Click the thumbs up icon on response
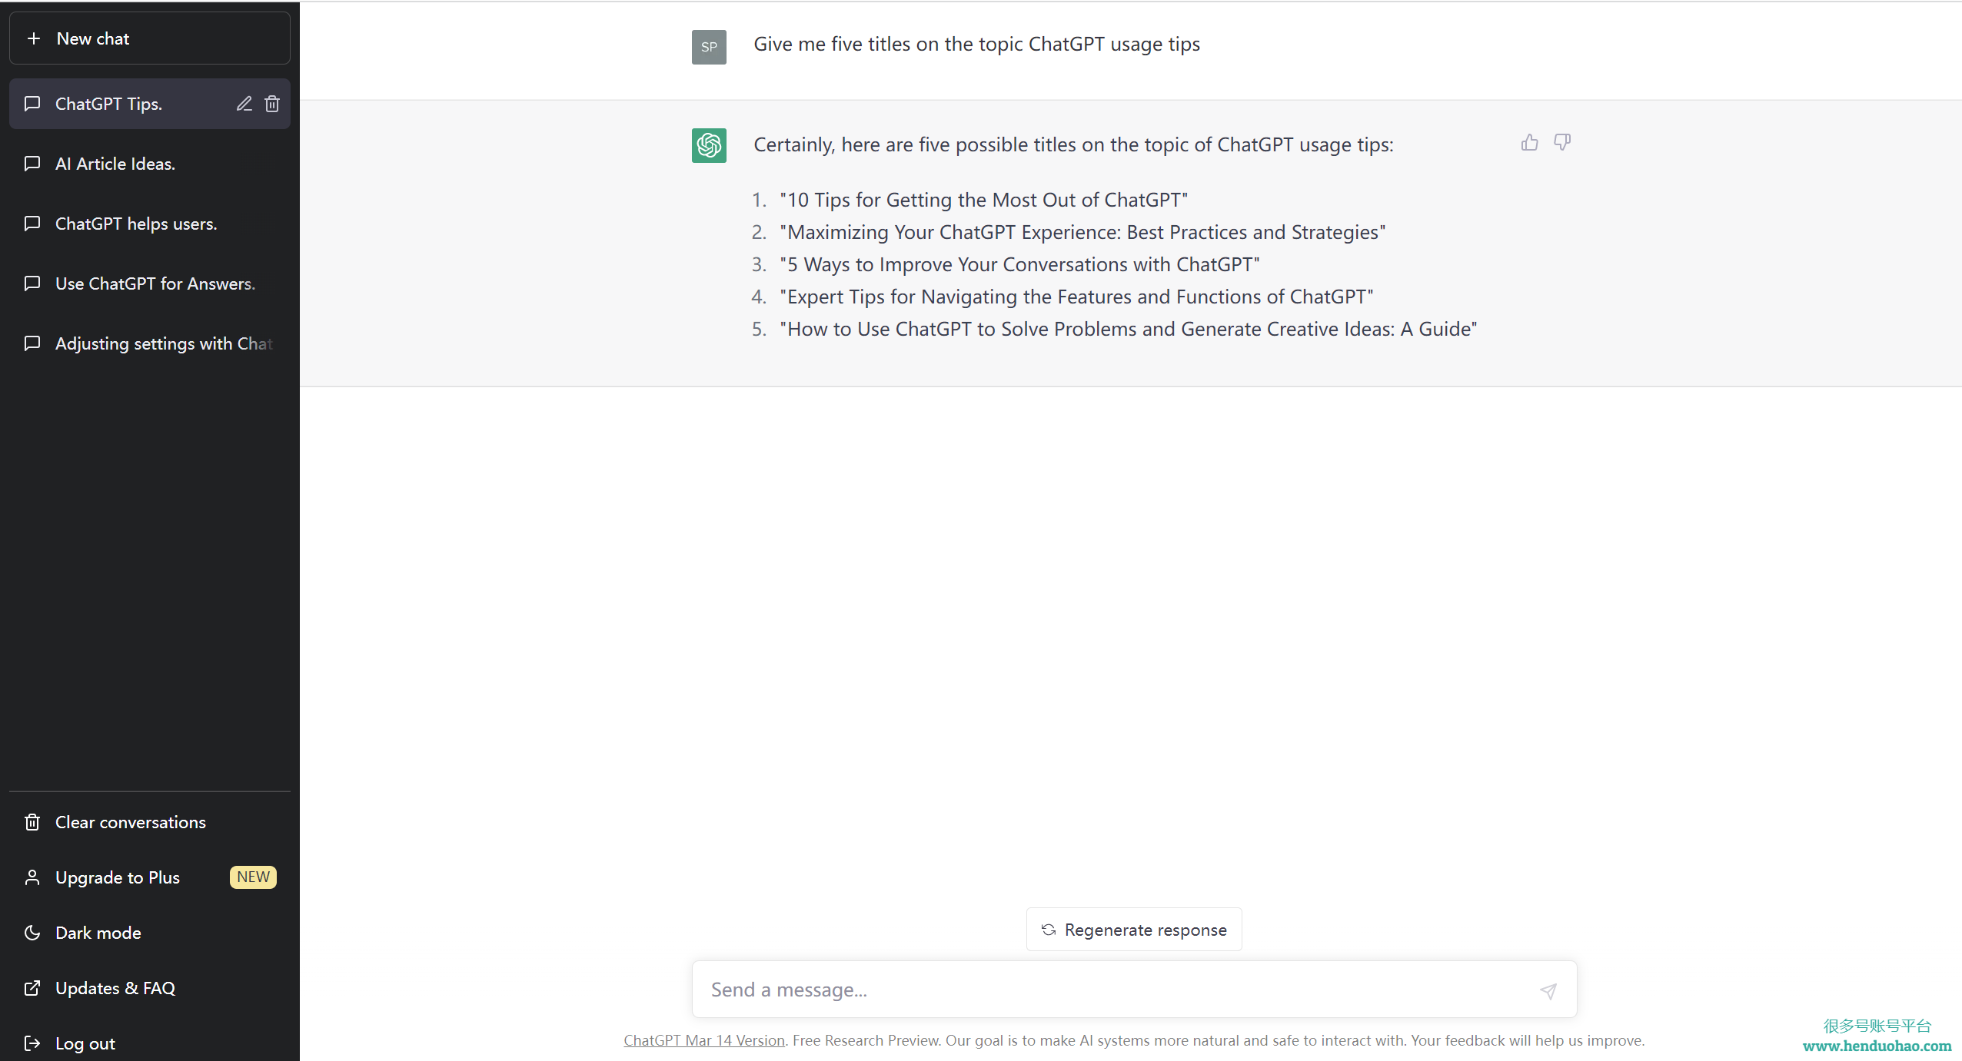 pyautogui.click(x=1529, y=143)
